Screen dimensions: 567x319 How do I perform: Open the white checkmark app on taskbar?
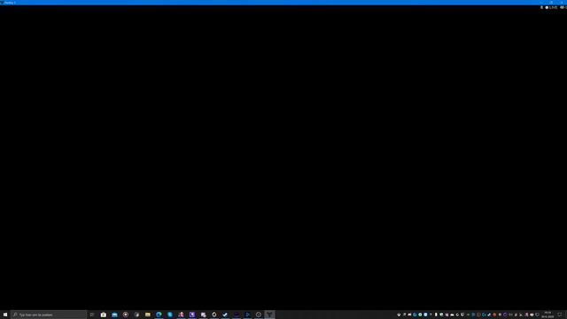(x=225, y=315)
